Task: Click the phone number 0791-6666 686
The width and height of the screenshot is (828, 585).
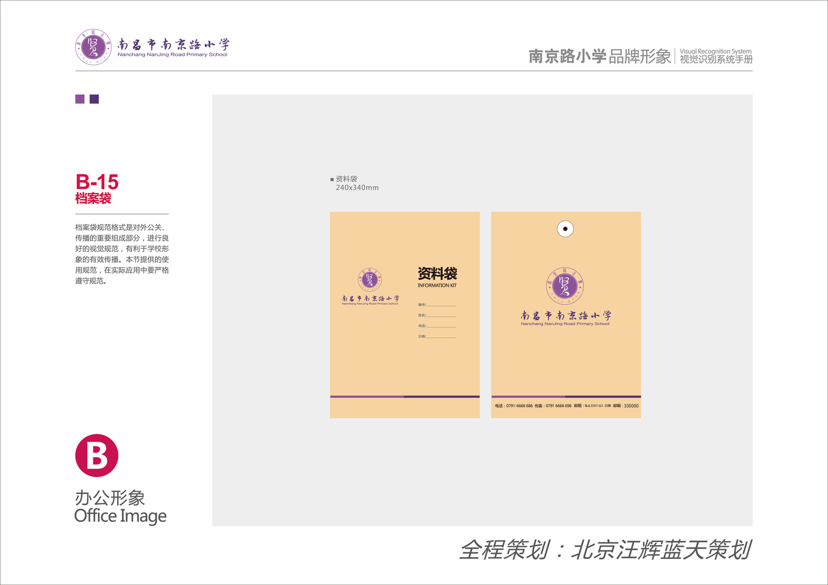Action: coord(519,406)
